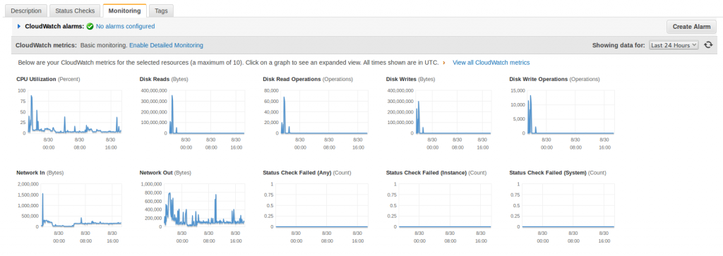This screenshot has width=723, height=256.
Task: Click the CloudWatch metrics: label
Action: 46,45
